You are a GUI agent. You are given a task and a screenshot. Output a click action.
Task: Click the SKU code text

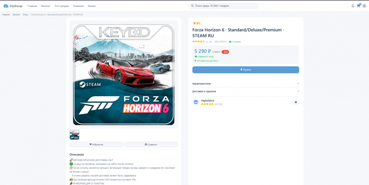click(220, 41)
